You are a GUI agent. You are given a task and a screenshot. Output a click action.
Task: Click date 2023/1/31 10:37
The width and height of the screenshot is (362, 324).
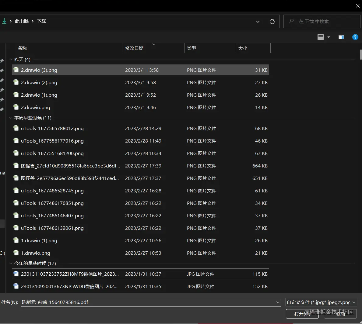pos(143,274)
